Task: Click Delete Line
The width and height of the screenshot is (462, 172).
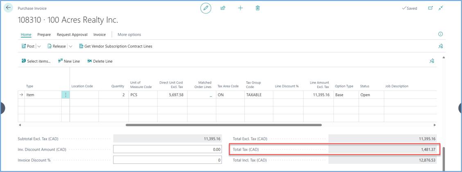Action: pos(100,61)
